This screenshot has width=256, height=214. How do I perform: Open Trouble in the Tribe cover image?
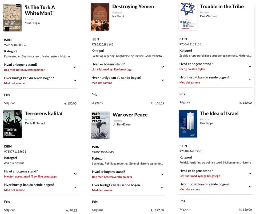point(187,17)
